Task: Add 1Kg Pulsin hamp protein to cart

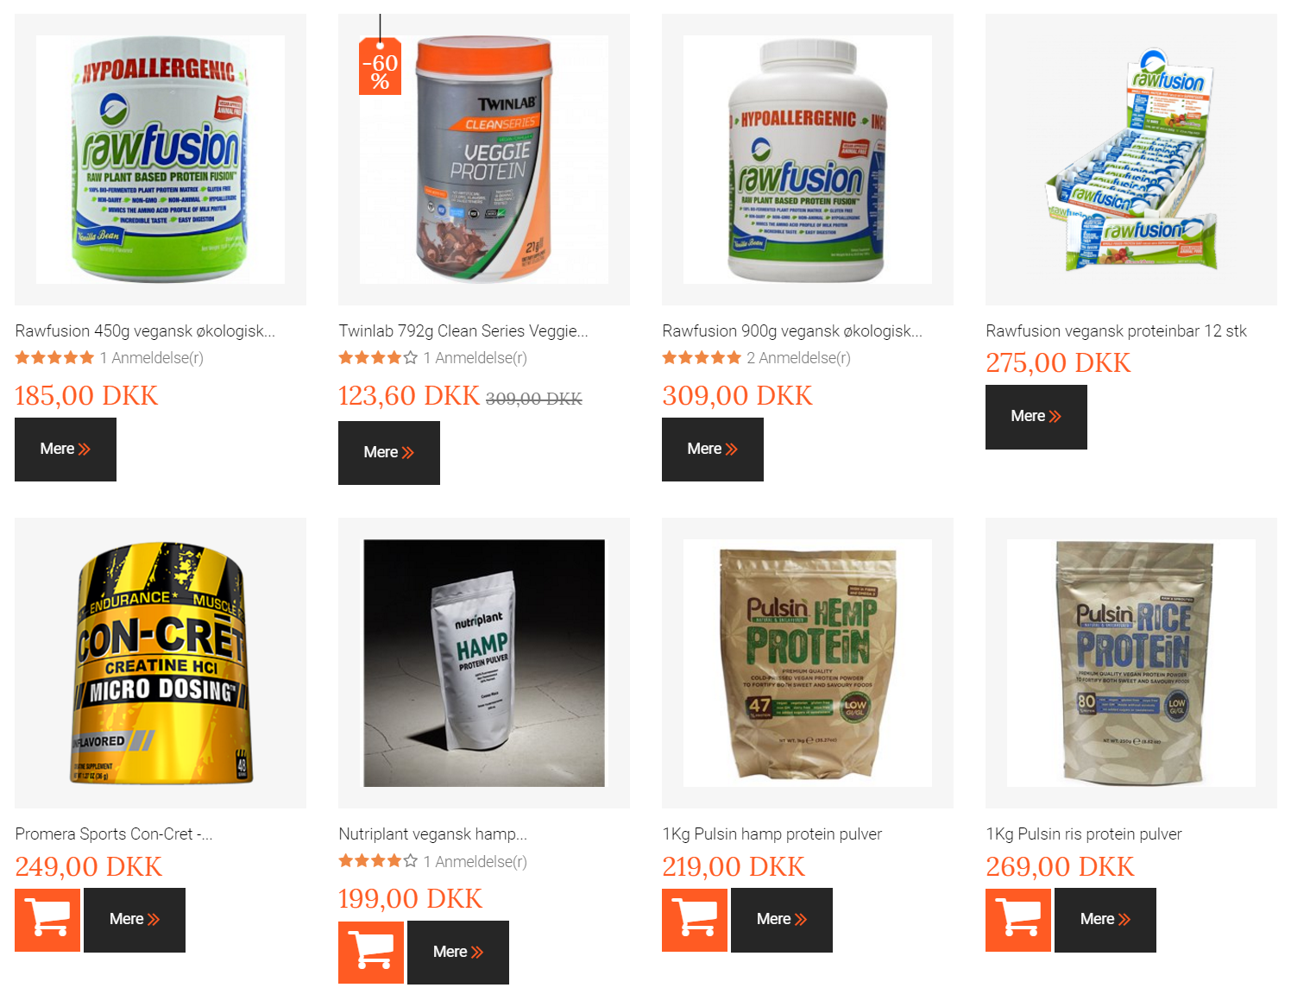Action: coord(695,920)
